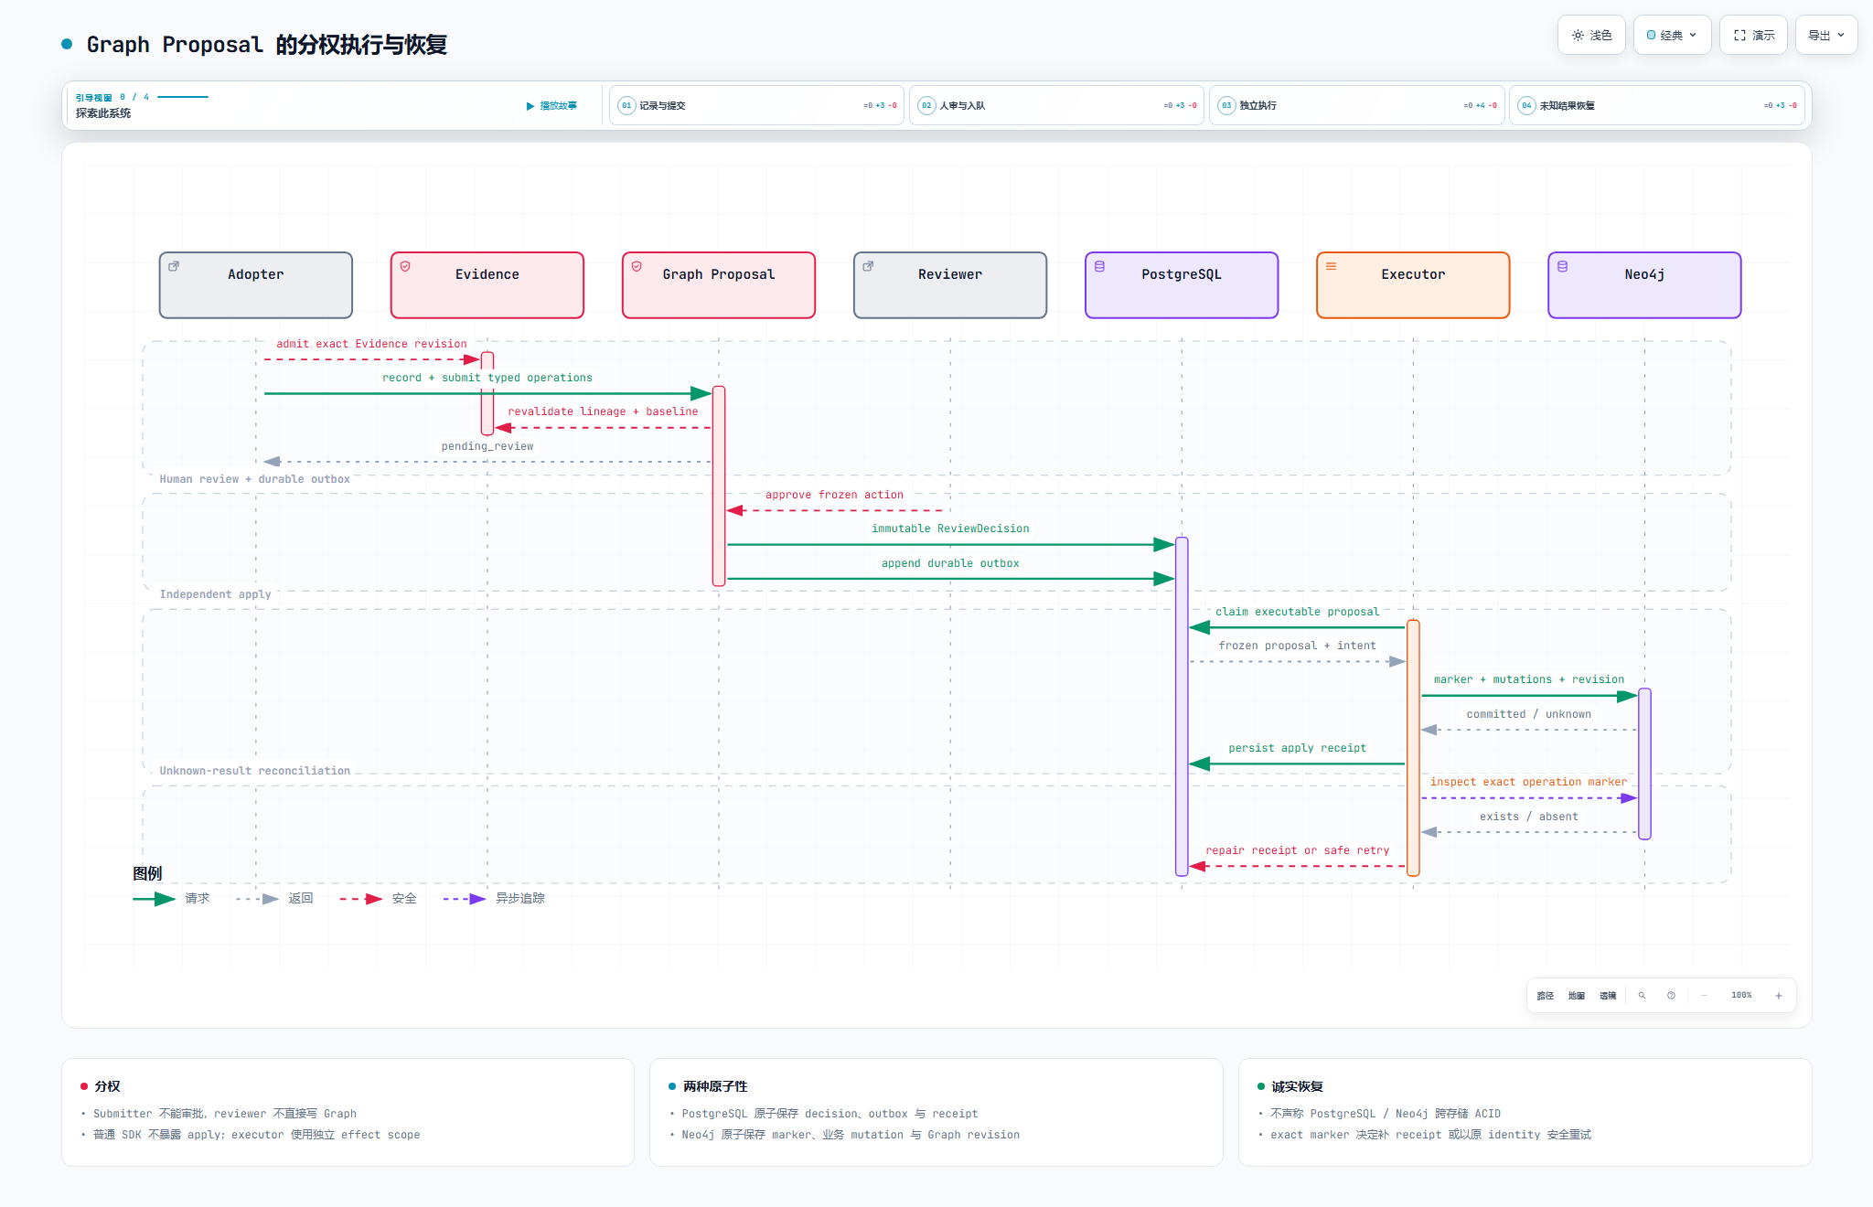1873x1207 pixels.
Task: Click the 'persist apply receipt' message
Action: [x=1297, y=749]
